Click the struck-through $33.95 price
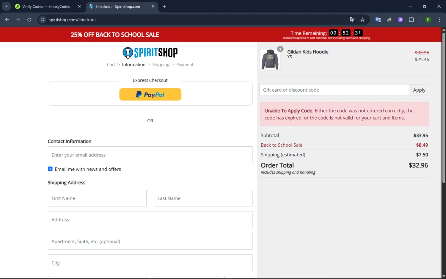The image size is (446, 279). click(422, 53)
